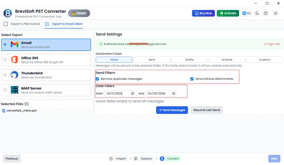The height and width of the screenshot is (165, 284).
Task: Click the Next button
Action: click(x=274, y=158)
